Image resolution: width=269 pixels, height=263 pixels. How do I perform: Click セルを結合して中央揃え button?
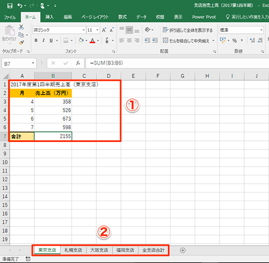pyautogui.click(x=186, y=41)
